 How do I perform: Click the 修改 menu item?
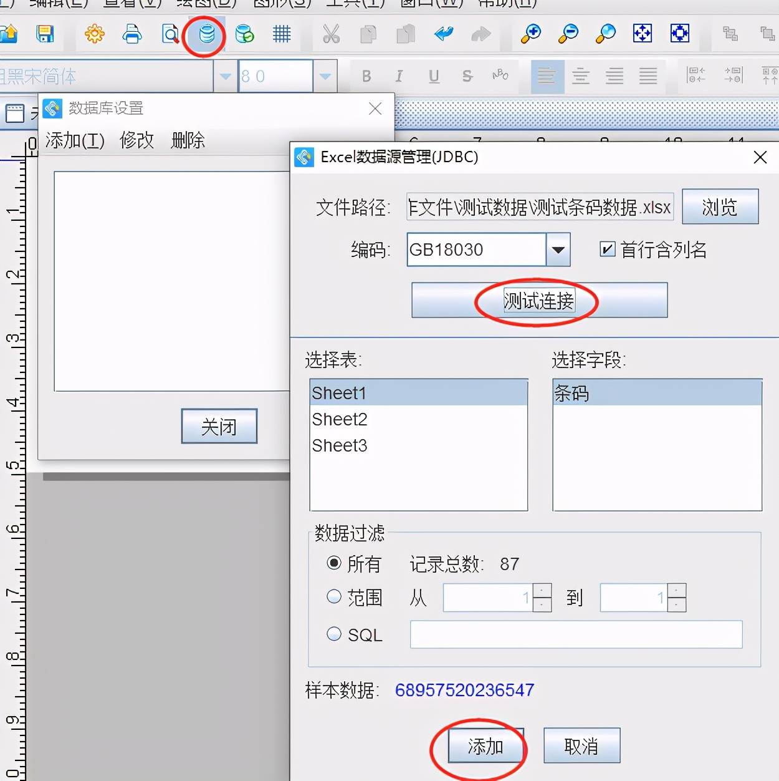point(136,140)
